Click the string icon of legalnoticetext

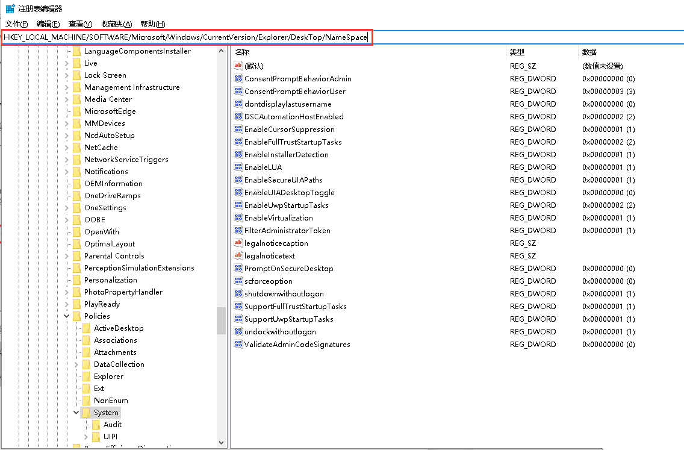click(x=238, y=256)
